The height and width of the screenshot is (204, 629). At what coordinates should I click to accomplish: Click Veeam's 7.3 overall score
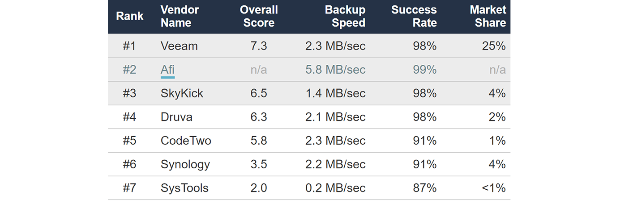259,46
